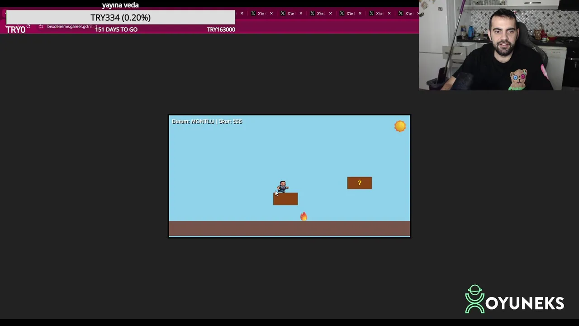Click the TRY163000 goal amount
579x326 pixels.
pyautogui.click(x=221, y=29)
